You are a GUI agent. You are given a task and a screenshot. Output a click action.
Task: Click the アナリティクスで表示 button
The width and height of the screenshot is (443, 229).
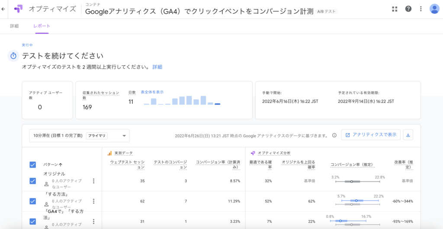371,135
